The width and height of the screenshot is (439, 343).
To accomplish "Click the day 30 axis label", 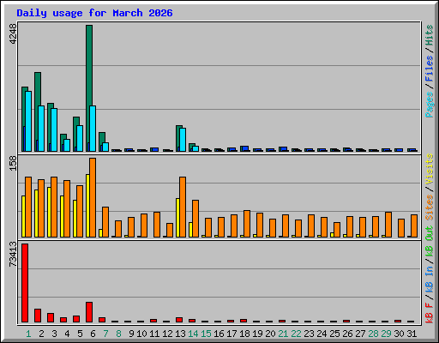I will click(x=399, y=334).
